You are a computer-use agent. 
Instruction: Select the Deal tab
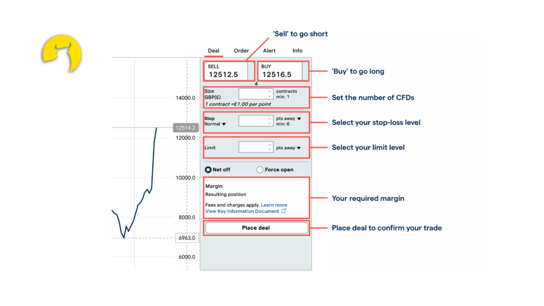coord(214,51)
